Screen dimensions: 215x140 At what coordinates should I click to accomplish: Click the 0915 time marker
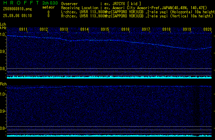point(105,29)
